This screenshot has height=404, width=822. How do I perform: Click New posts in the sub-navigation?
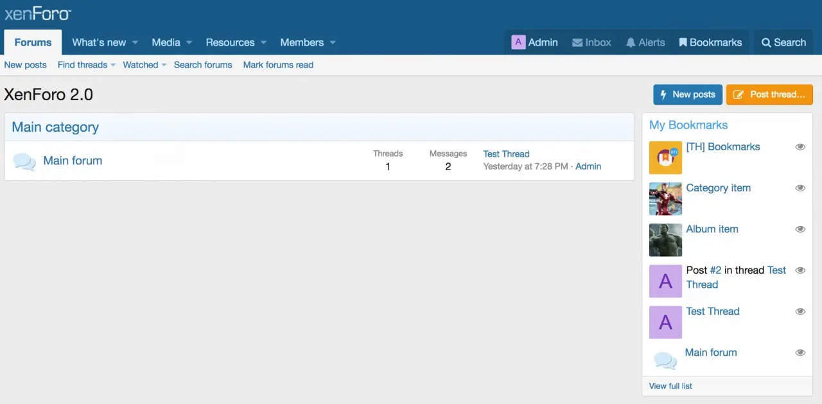click(26, 65)
